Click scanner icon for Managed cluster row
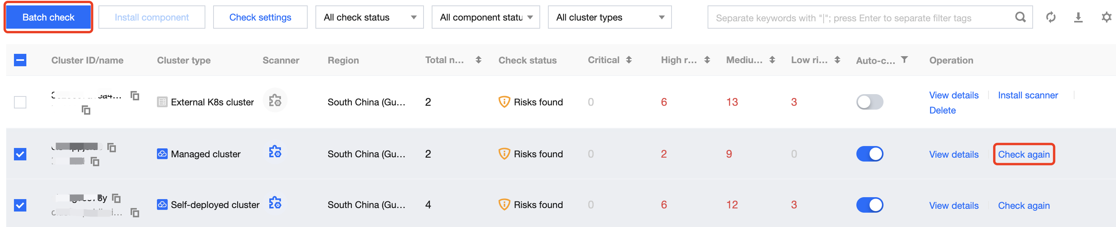Viewport: 1116px width, 227px height. (275, 152)
